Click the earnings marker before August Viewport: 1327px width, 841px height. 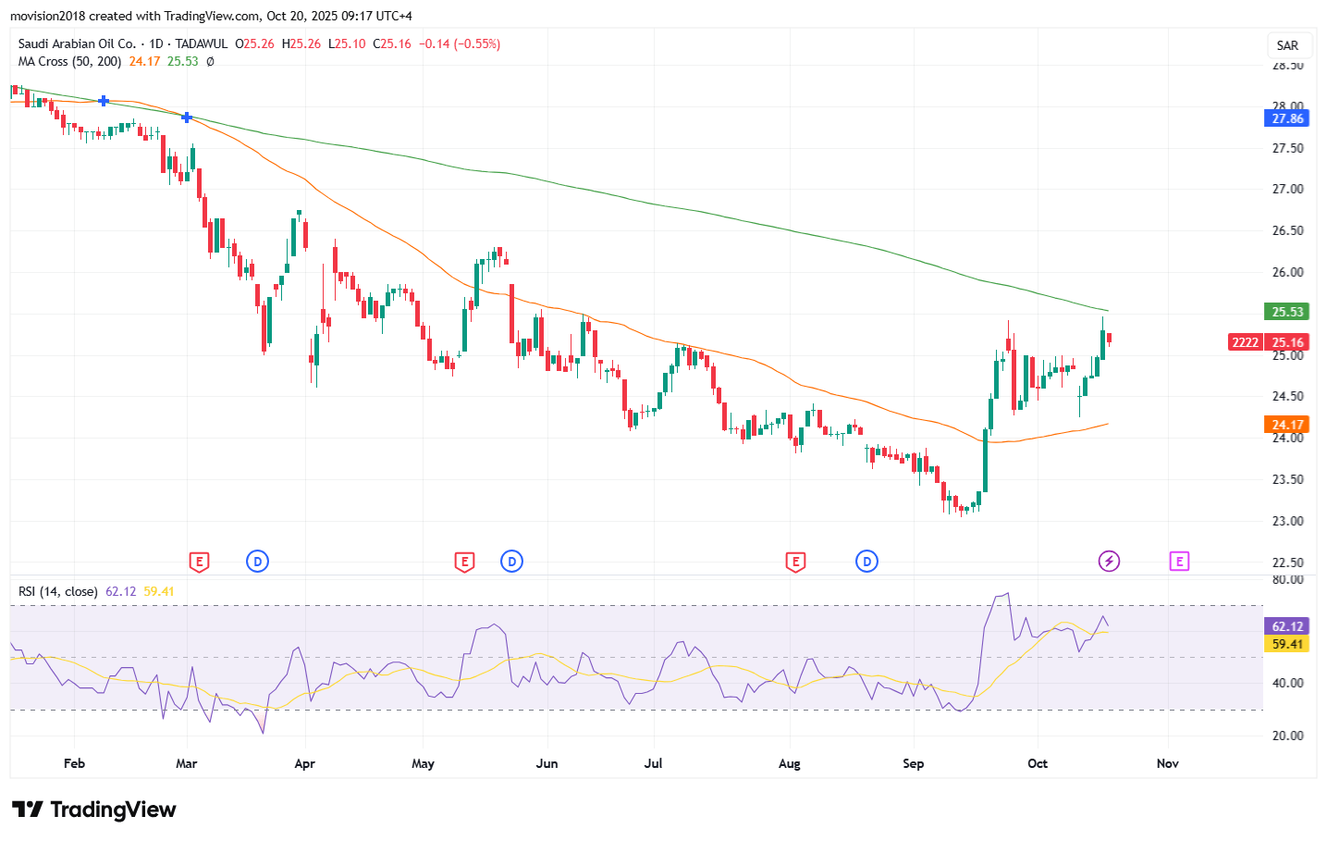794,562
